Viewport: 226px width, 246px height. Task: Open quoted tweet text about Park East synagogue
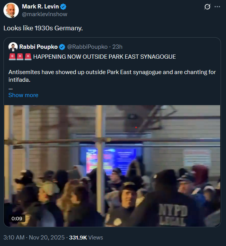[112, 76]
